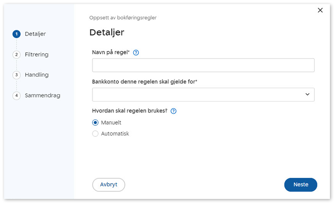Image resolution: width=334 pixels, height=203 pixels.
Task: Select the Detaljer step label
Action: pos(35,34)
